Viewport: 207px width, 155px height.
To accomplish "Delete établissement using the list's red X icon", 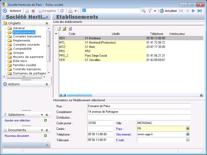I will click(70, 28).
